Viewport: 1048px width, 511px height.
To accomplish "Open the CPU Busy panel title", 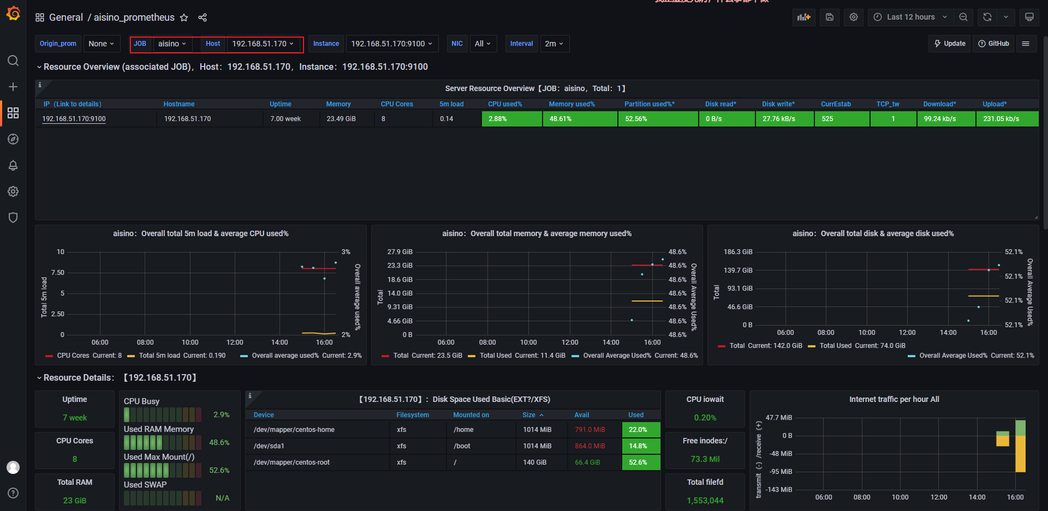I will [x=141, y=401].
